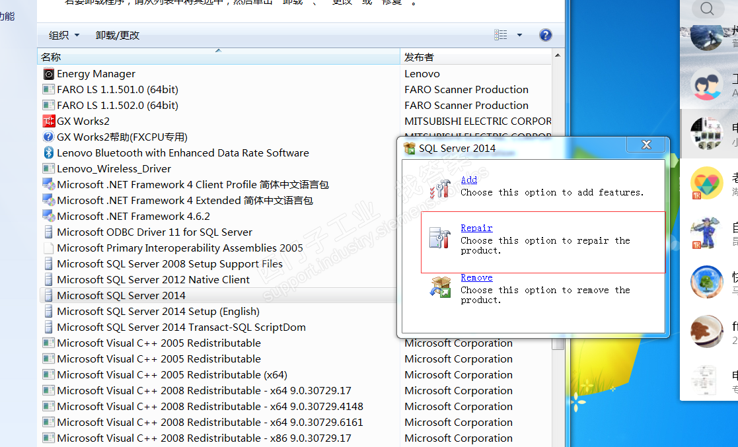This screenshot has width=738, height=447.
Task: Select .NET Framework 4 Client Profile 简体中文语言包
Action: tap(193, 184)
